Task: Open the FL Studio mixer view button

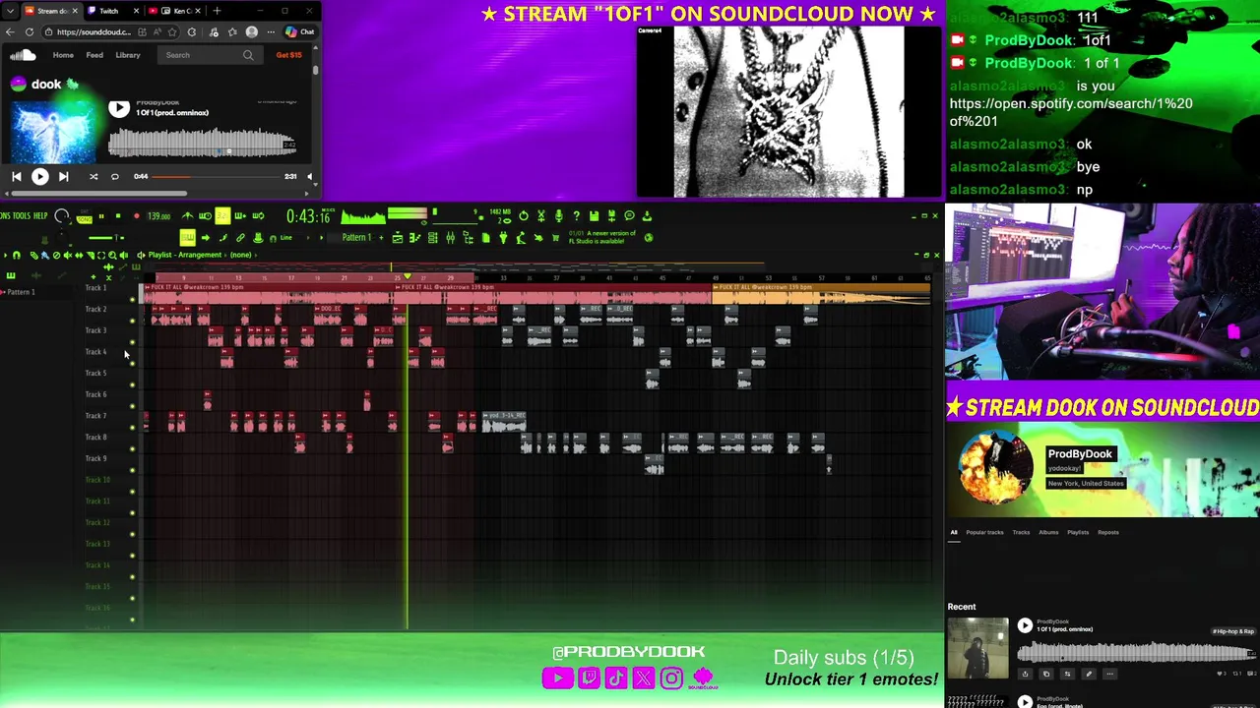Action: [x=451, y=238]
